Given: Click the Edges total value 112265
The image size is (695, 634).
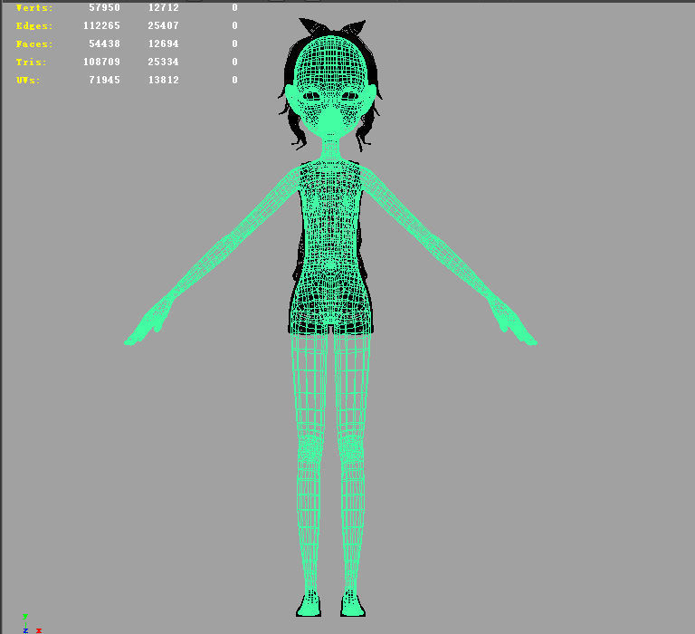Looking at the screenshot, I should point(101,25).
